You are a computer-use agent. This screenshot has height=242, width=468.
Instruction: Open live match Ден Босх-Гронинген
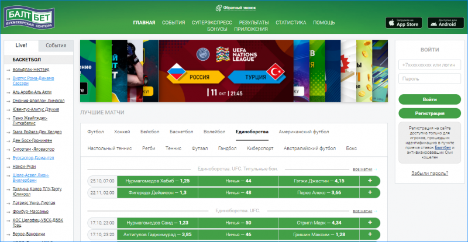click(x=33, y=140)
